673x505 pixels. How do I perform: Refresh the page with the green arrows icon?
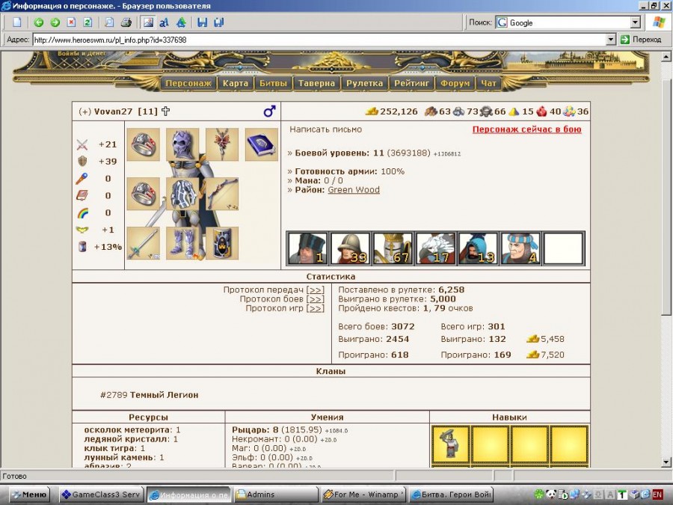pyautogui.click(x=87, y=22)
